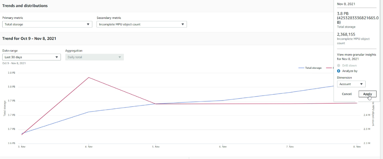Open the Date range 'Last 30 days' dropdown
383x159 pixels.
31,57
